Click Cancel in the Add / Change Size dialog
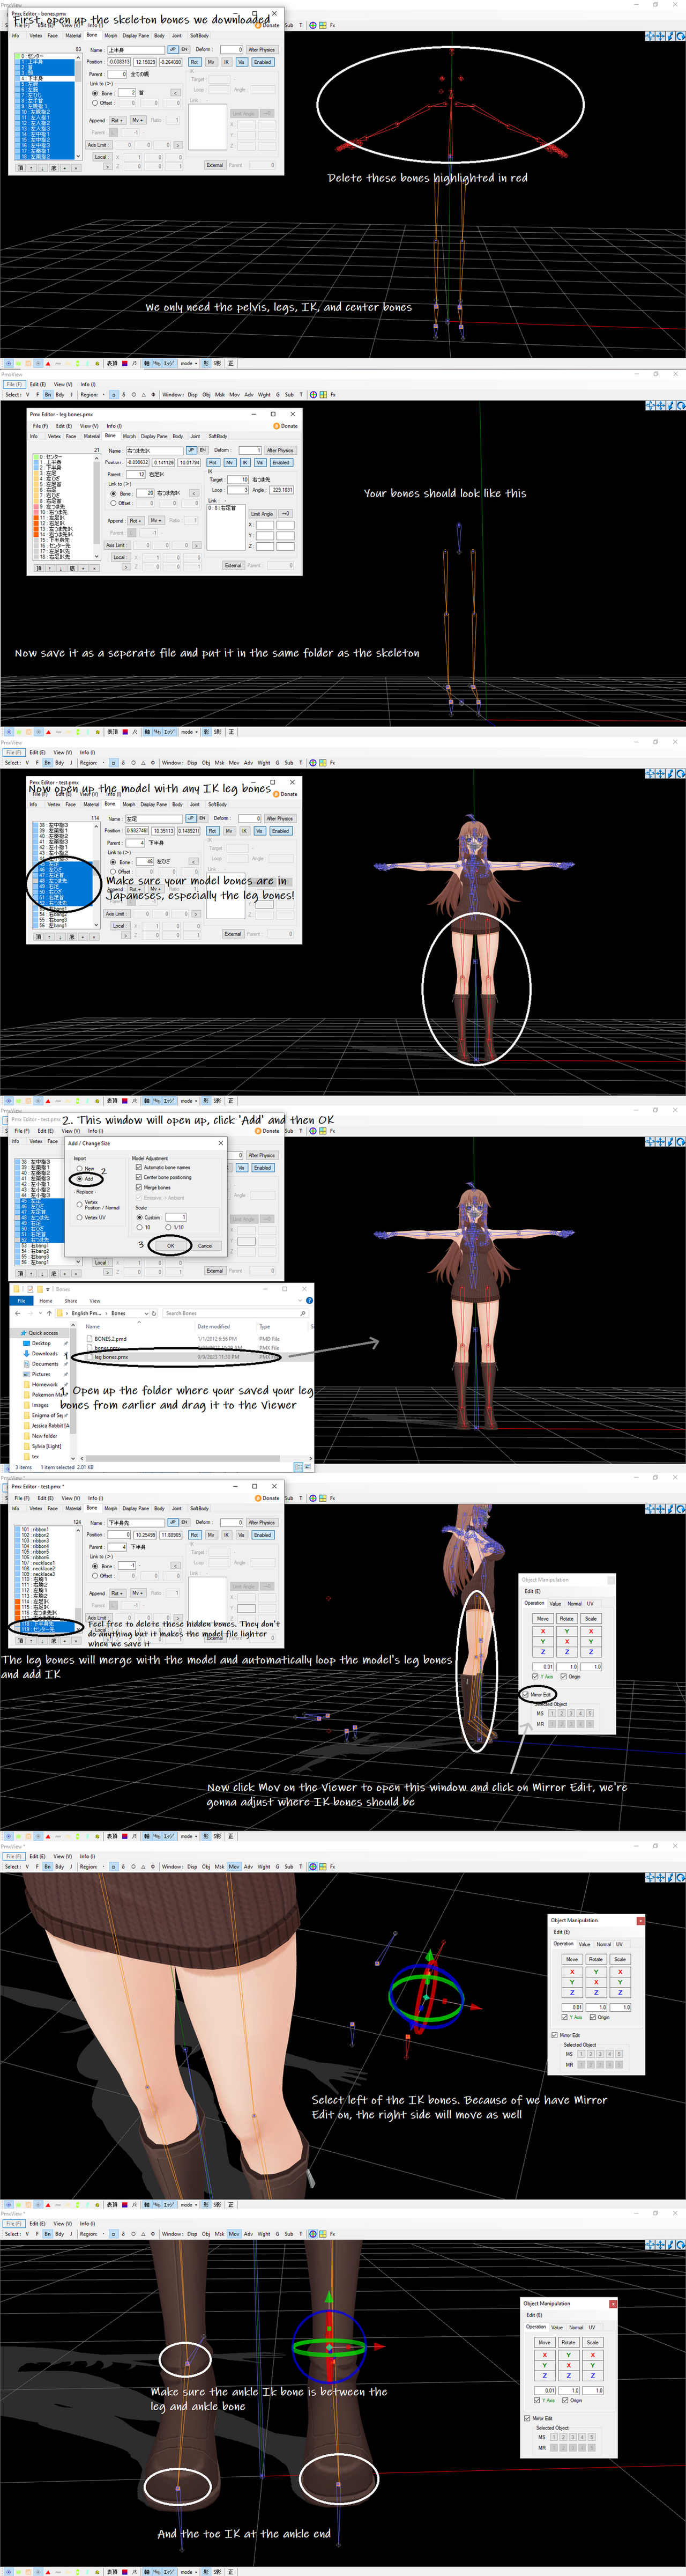Viewport: 686px width, 2576px height. pyautogui.click(x=205, y=1245)
